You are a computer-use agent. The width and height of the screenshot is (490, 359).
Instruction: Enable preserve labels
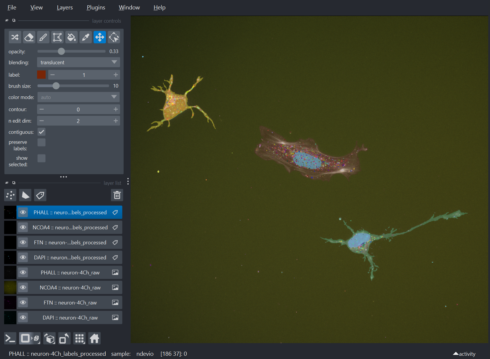(41, 142)
